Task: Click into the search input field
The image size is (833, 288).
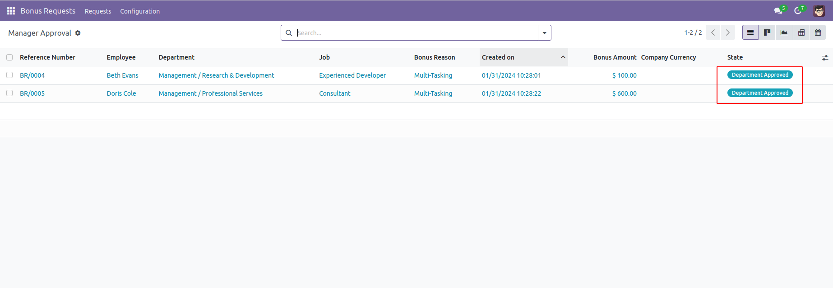Action: pos(415,33)
